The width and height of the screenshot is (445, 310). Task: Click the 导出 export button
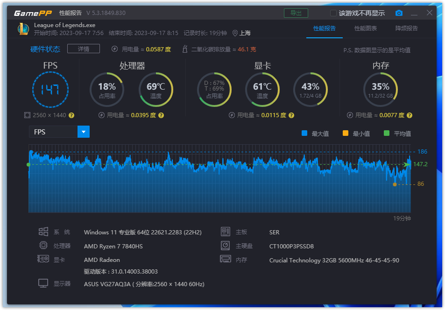296,13
